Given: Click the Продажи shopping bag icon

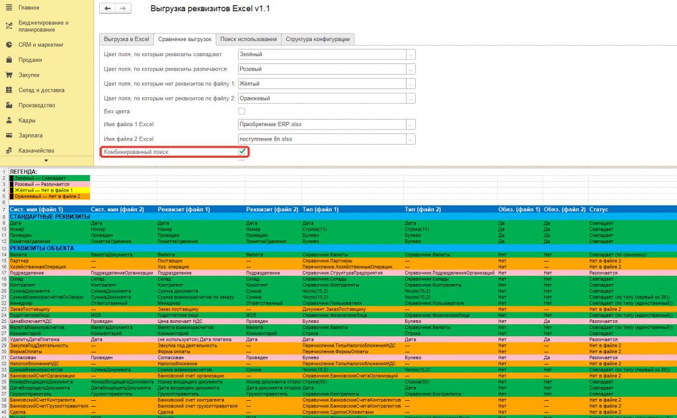Looking at the screenshot, I should pos(9,59).
